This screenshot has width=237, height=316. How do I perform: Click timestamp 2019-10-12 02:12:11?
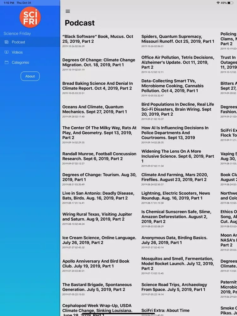(152, 72)
